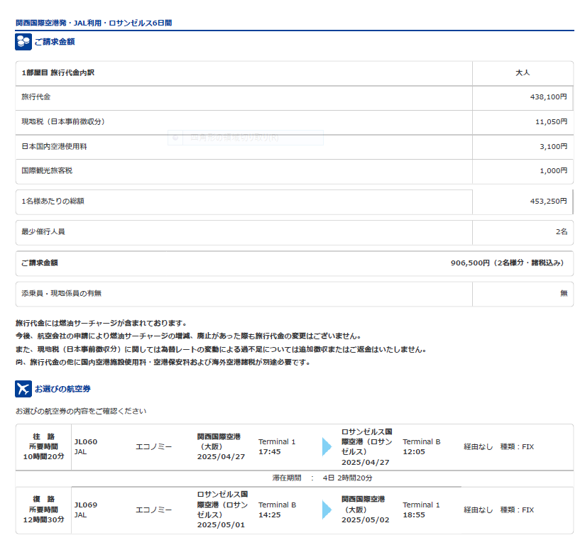Click the 日本国内空港使用料 label
This screenshot has height=550, width=585.
click(x=54, y=146)
